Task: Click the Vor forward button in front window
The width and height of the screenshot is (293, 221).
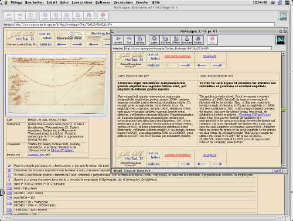Action: click(x=129, y=40)
